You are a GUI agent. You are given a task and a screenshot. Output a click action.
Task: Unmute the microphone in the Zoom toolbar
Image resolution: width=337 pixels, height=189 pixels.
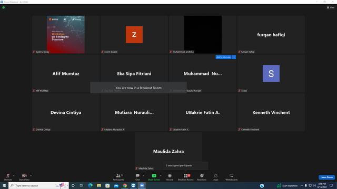(x=8, y=177)
